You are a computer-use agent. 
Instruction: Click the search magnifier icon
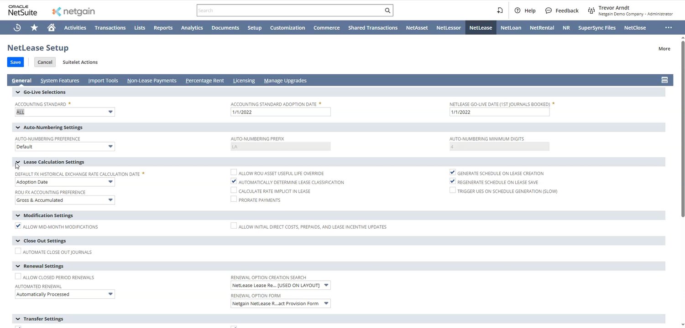(387, 10)
